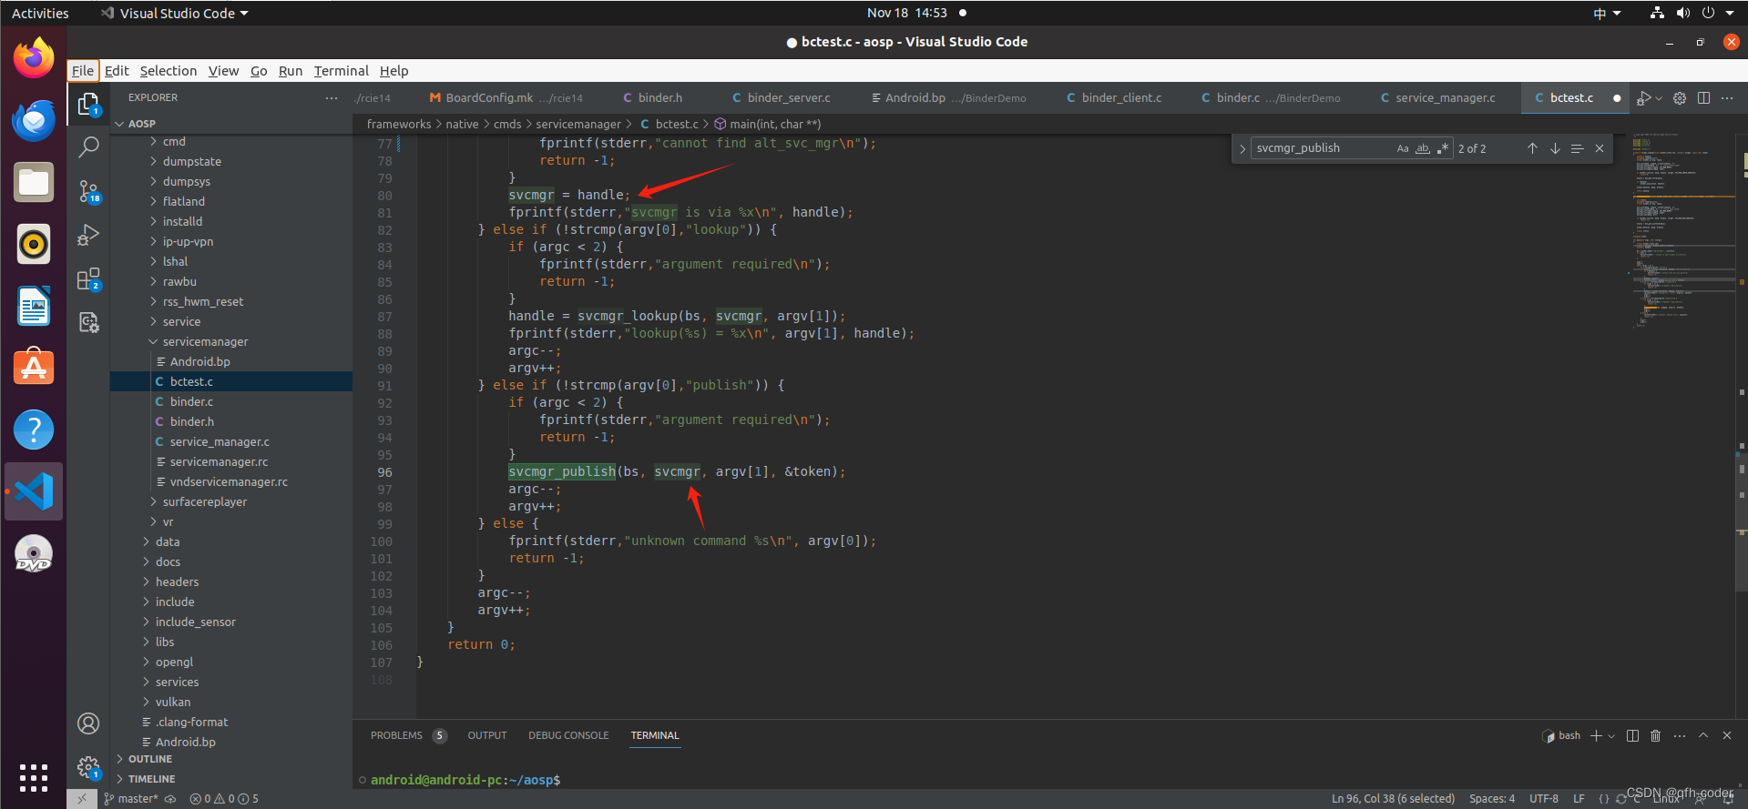Screen dimensions: 1748x809
Task: Open the Terminal menu
Action: [x=341, y=71]
